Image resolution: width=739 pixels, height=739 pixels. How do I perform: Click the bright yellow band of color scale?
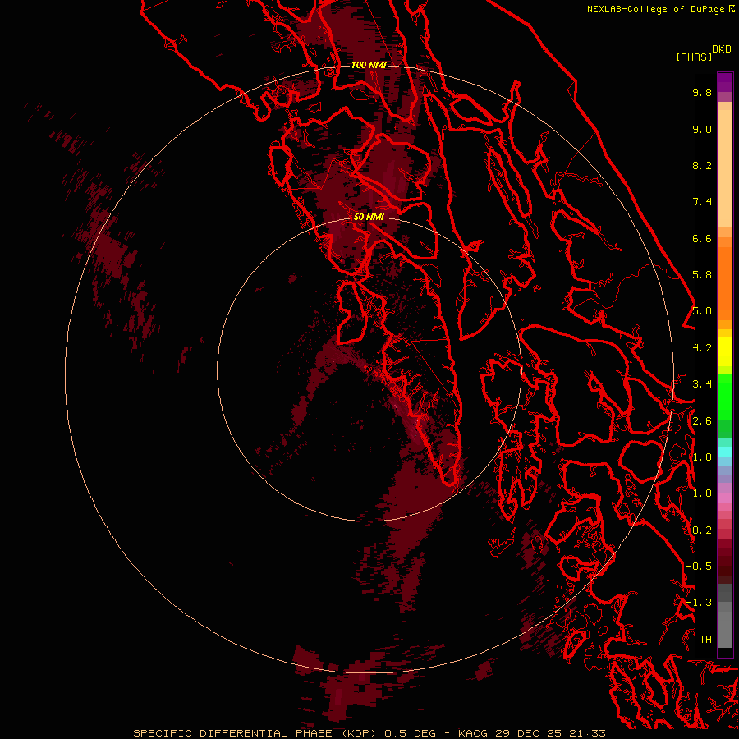pyautogui.click(x=725, y=351)
